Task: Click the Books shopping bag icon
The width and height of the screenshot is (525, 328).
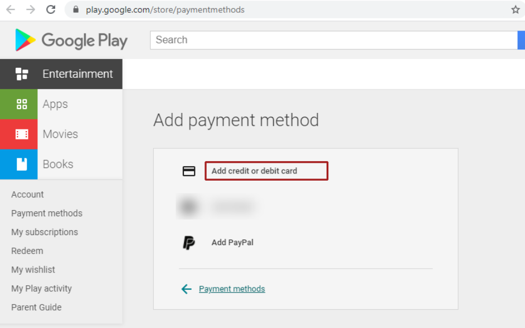Action: tap(22, 164)
